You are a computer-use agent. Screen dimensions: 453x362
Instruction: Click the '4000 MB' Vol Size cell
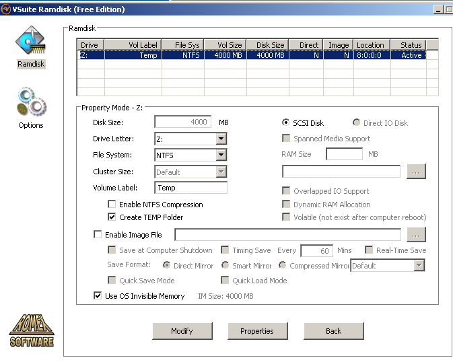(x=225, y=55)
